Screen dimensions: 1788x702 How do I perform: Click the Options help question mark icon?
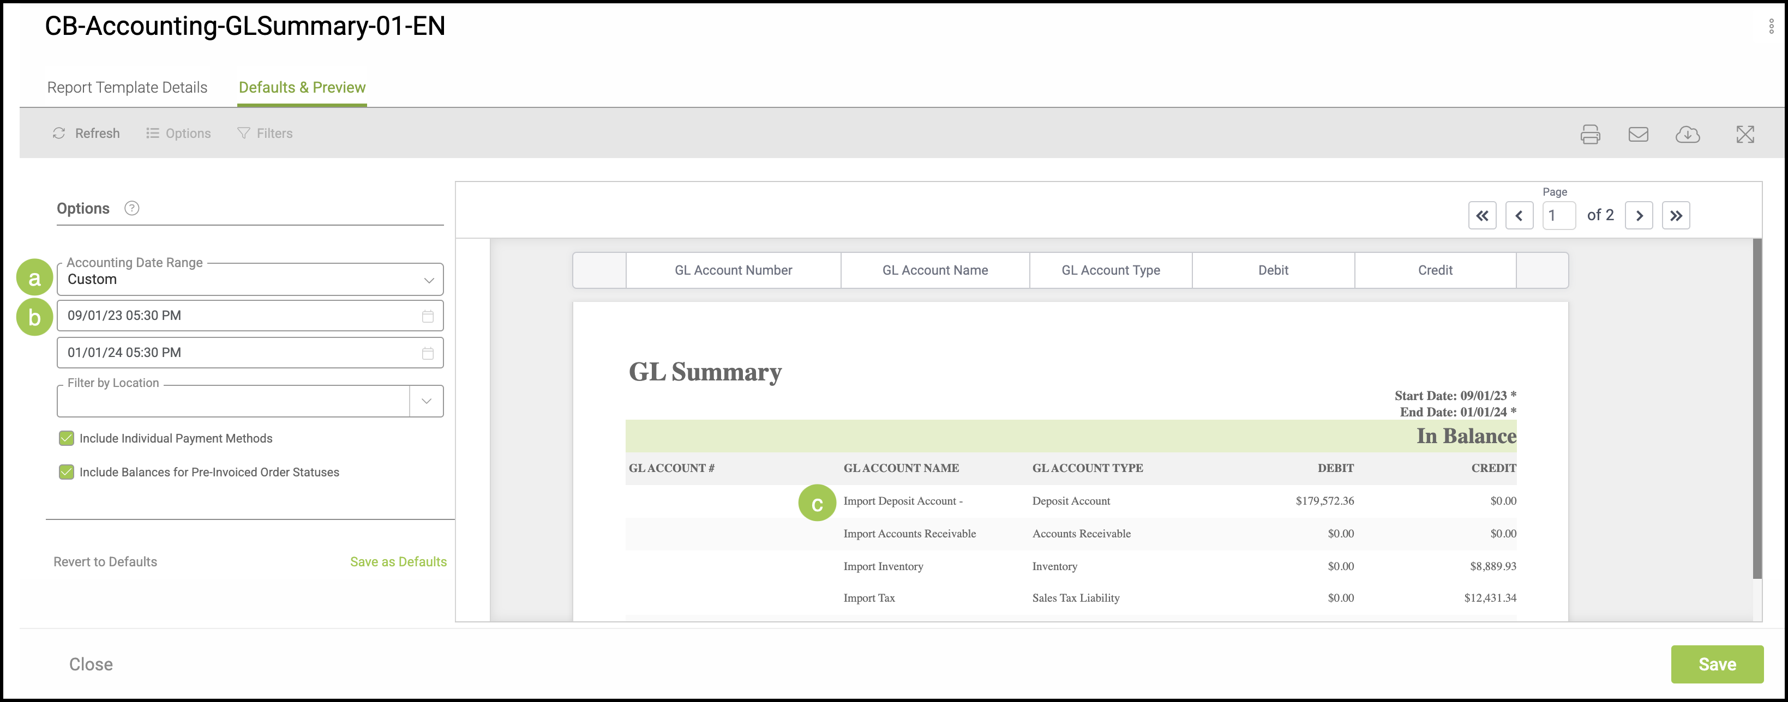[x=132, y=208]
